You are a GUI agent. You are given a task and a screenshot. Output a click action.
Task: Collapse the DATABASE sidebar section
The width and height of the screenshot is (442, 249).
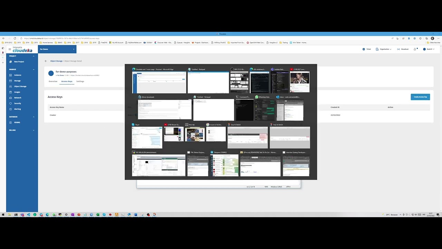[x=33, y=117]
